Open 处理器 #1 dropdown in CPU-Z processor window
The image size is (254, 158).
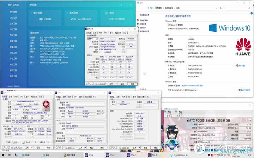(x=23, y=142)
